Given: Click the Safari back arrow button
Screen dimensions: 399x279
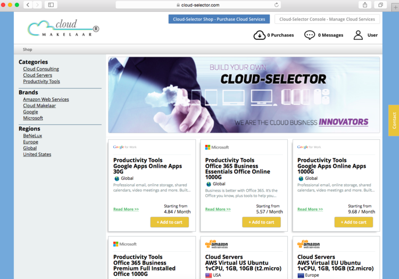Looking at the screenshot, I should [28, 5].
